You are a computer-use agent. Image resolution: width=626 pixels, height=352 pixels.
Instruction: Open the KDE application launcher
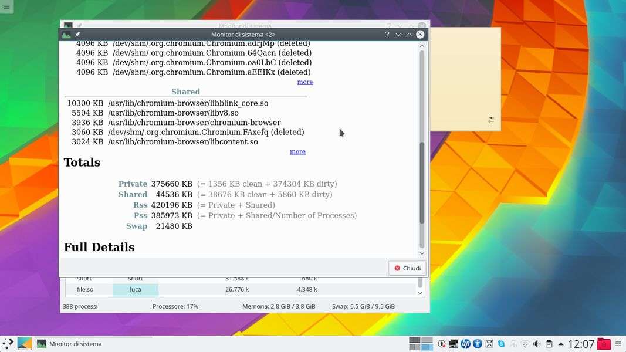point(8,344)
